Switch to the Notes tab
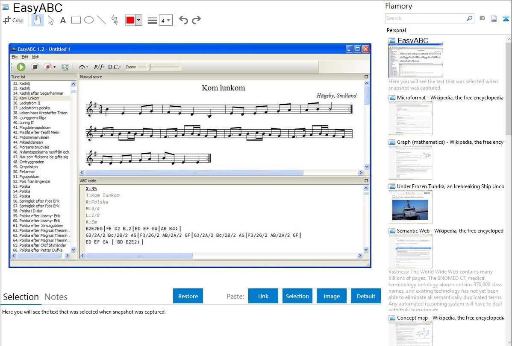The width and height of the screenshot is (512, 346). click(x=56, y=297)
